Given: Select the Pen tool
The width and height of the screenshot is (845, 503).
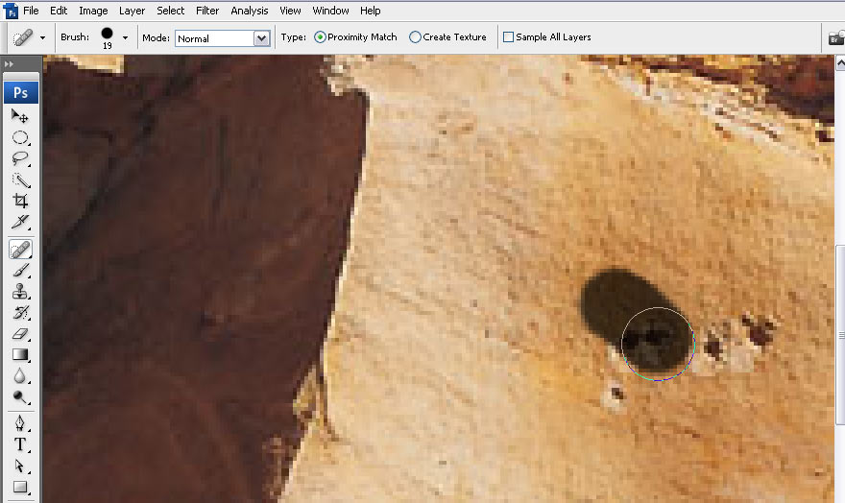Looking at the screenshot, I should 20,423.
